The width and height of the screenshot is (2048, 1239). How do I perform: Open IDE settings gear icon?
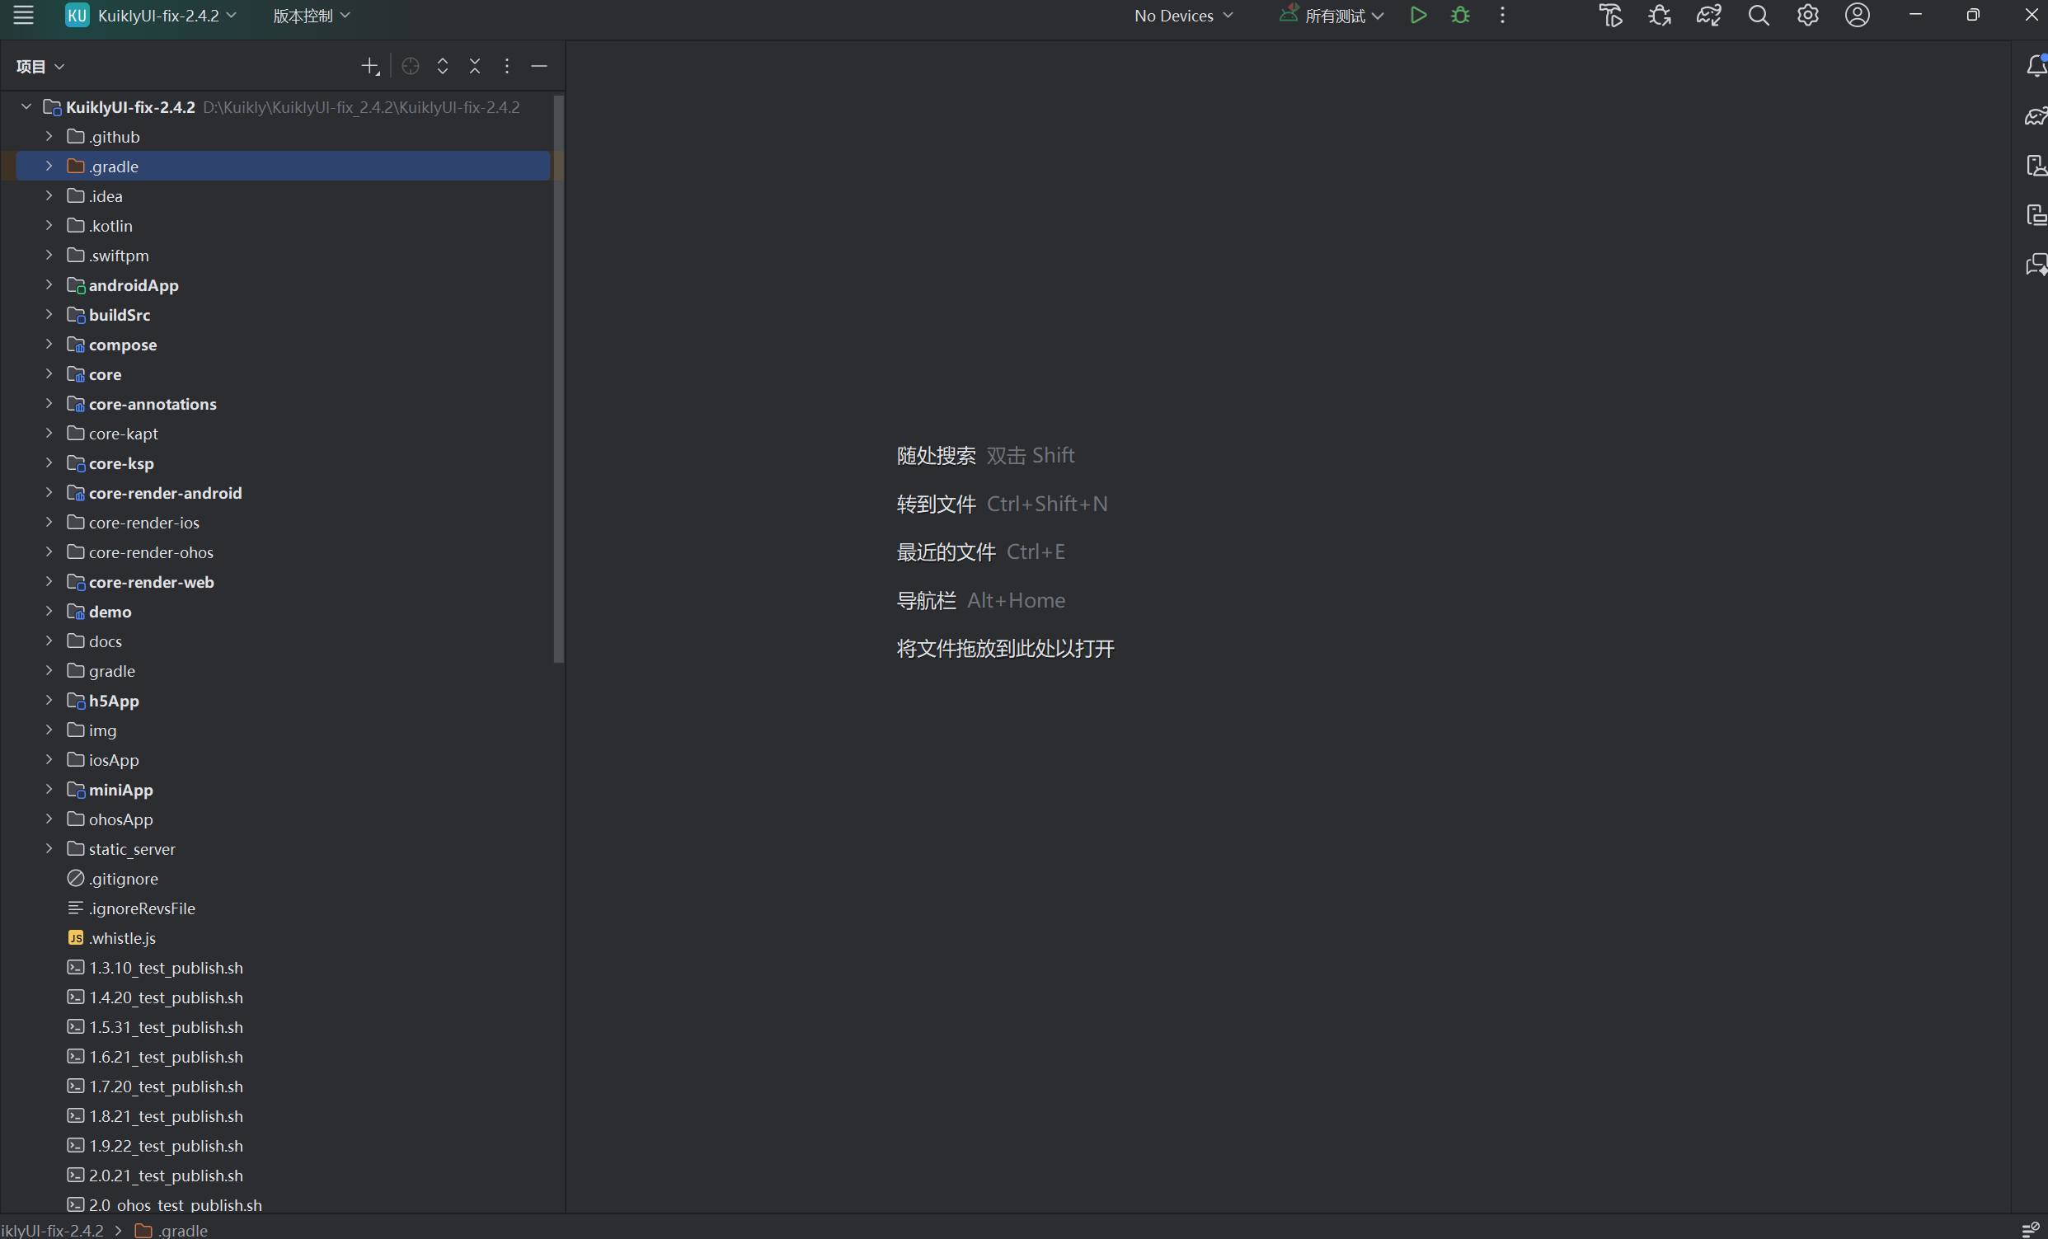tap(1808, 16)
